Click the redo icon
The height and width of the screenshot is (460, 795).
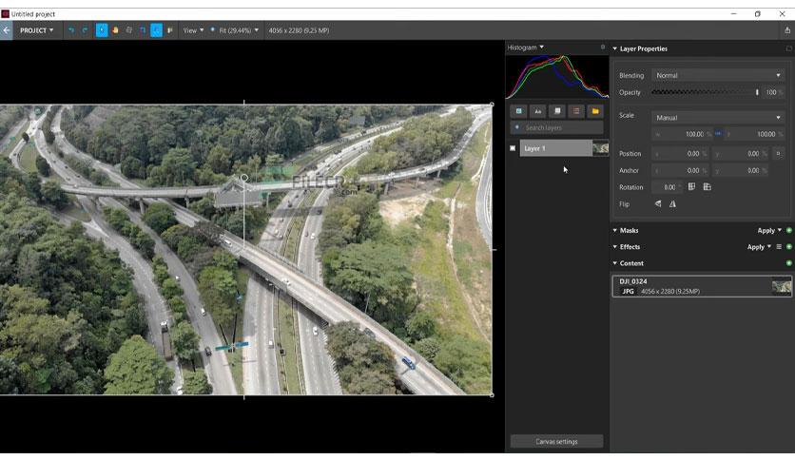point(85,30)
